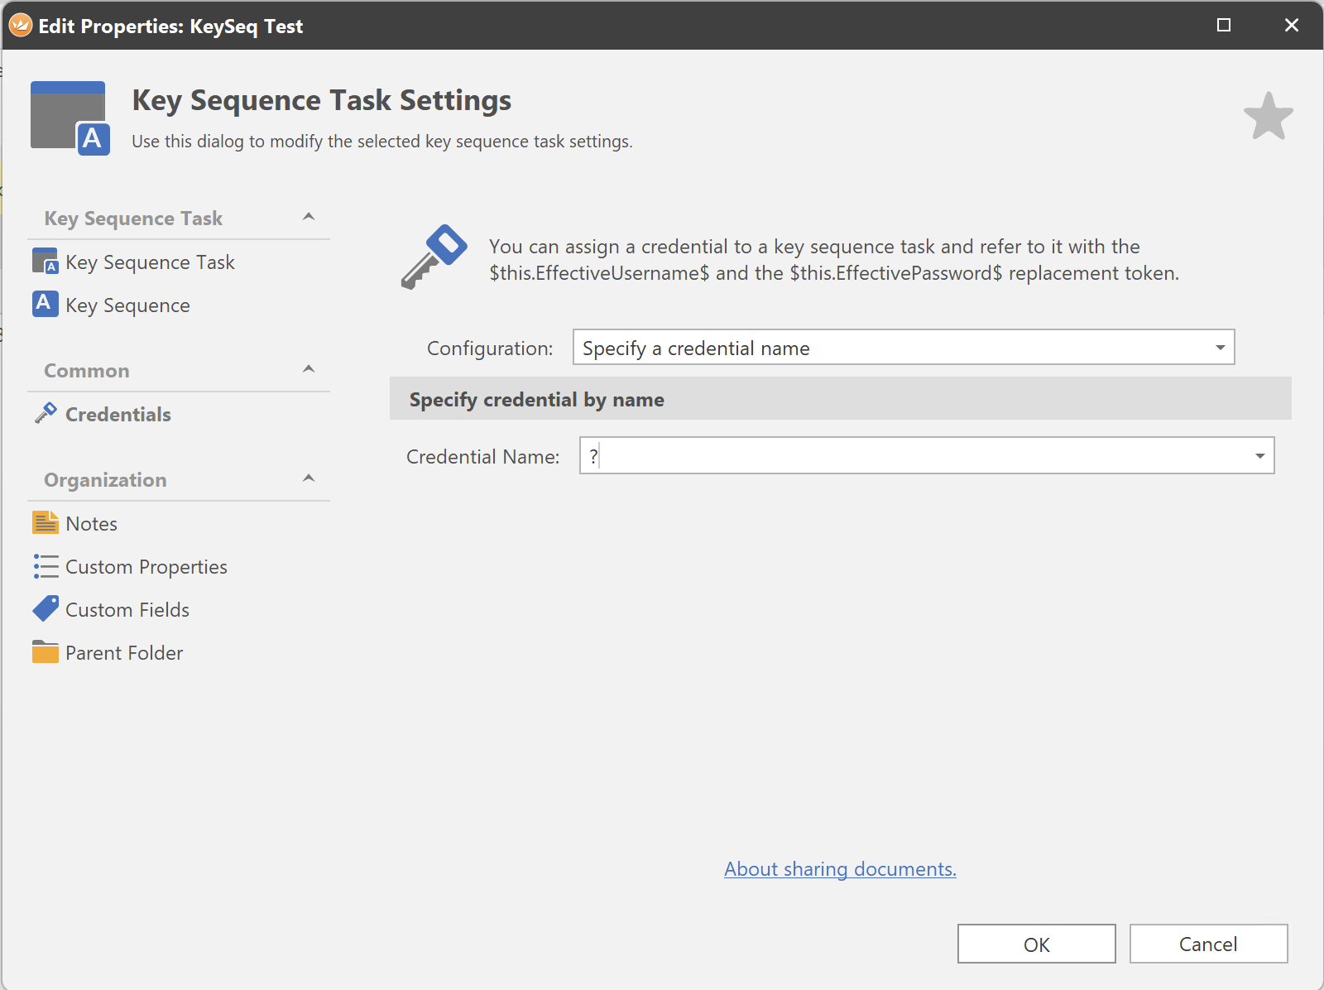1324x990 pixels.
Task: Collapse the Key Sequence Task section
Action: pos(309,217)
